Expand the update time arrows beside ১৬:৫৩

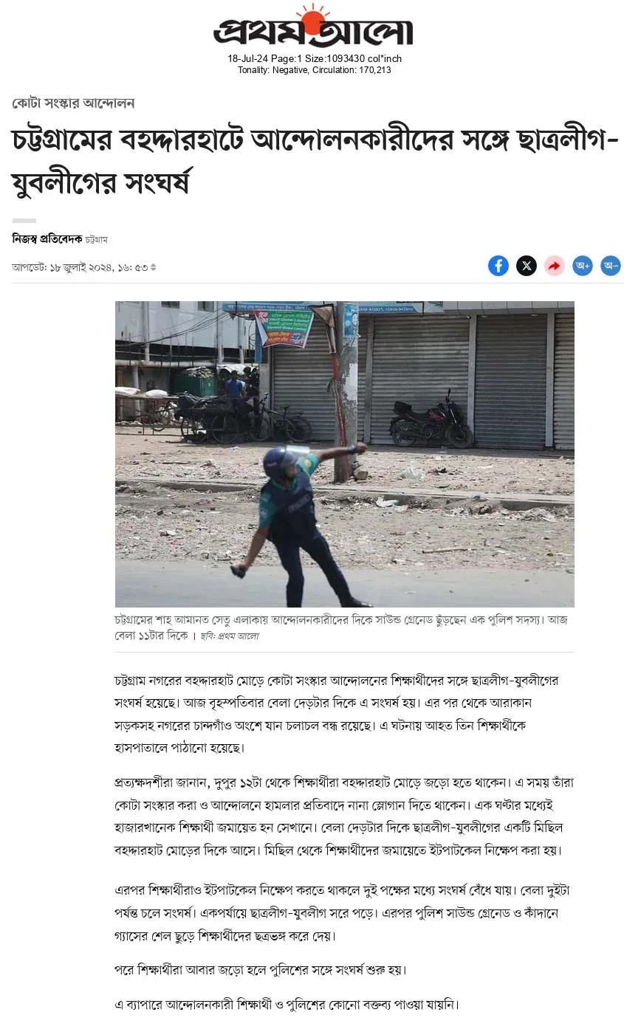(x=153, y=267)
